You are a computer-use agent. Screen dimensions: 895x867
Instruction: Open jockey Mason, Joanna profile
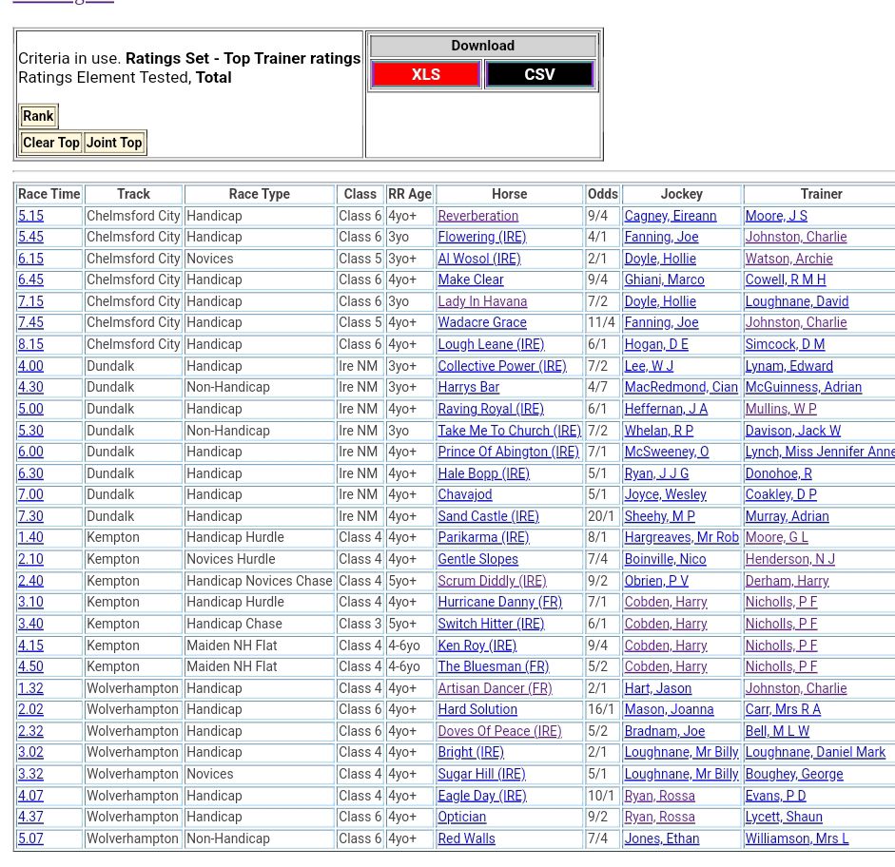669,709
